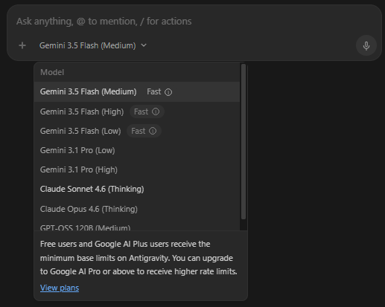Switch to Claude Opus 4.6 (Thinking)
The width and height of the screenshot is (385, 307).
pos(137,209)
